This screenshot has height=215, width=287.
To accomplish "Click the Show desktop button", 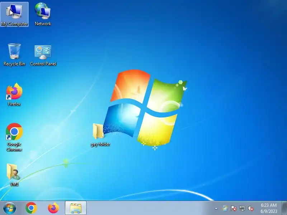I will (284, 208).
